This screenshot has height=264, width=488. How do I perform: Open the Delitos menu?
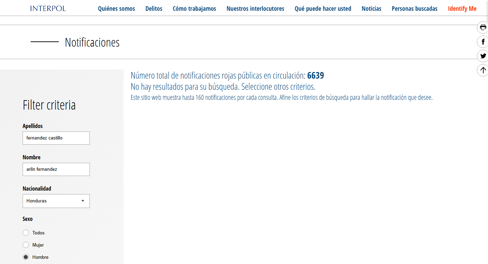[154, 9]
